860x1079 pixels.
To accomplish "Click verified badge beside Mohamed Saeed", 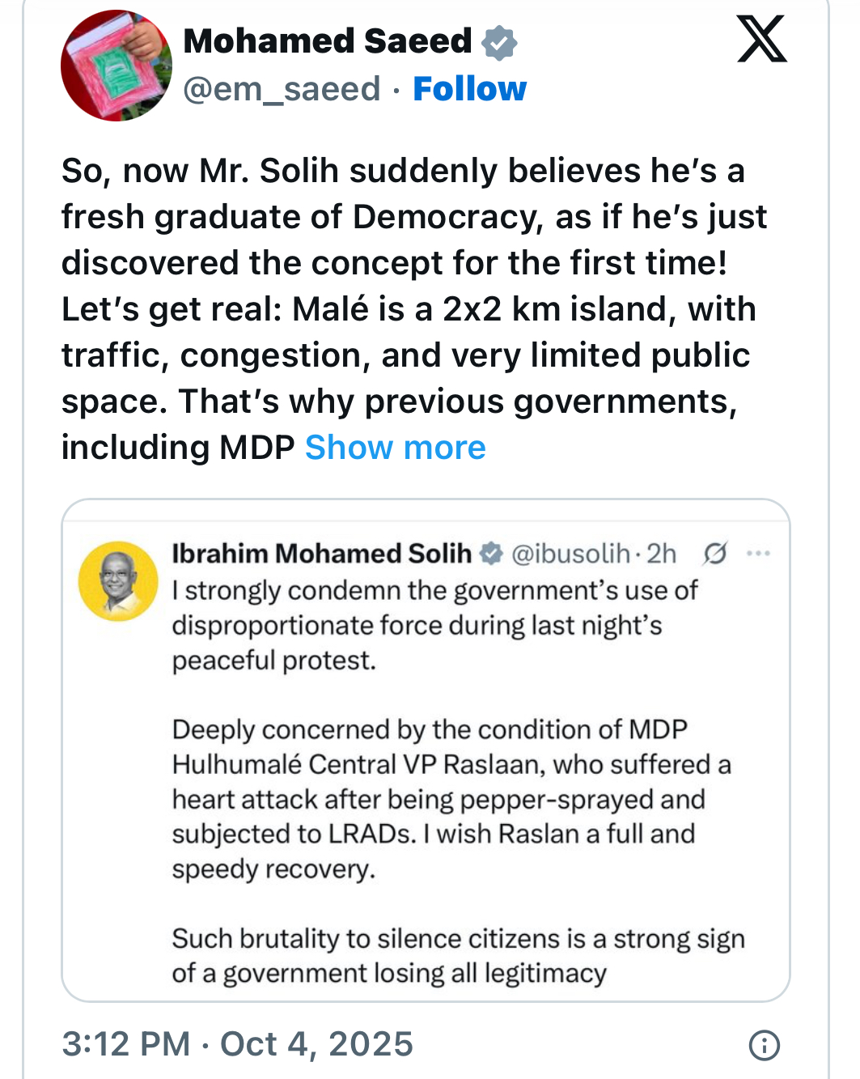I will point(499,42).
